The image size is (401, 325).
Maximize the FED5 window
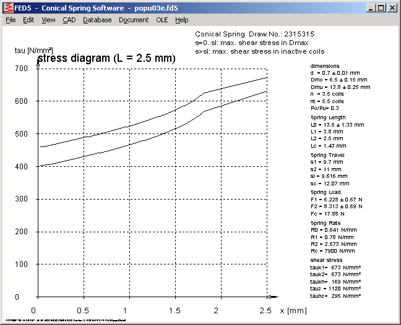(381, 7)
